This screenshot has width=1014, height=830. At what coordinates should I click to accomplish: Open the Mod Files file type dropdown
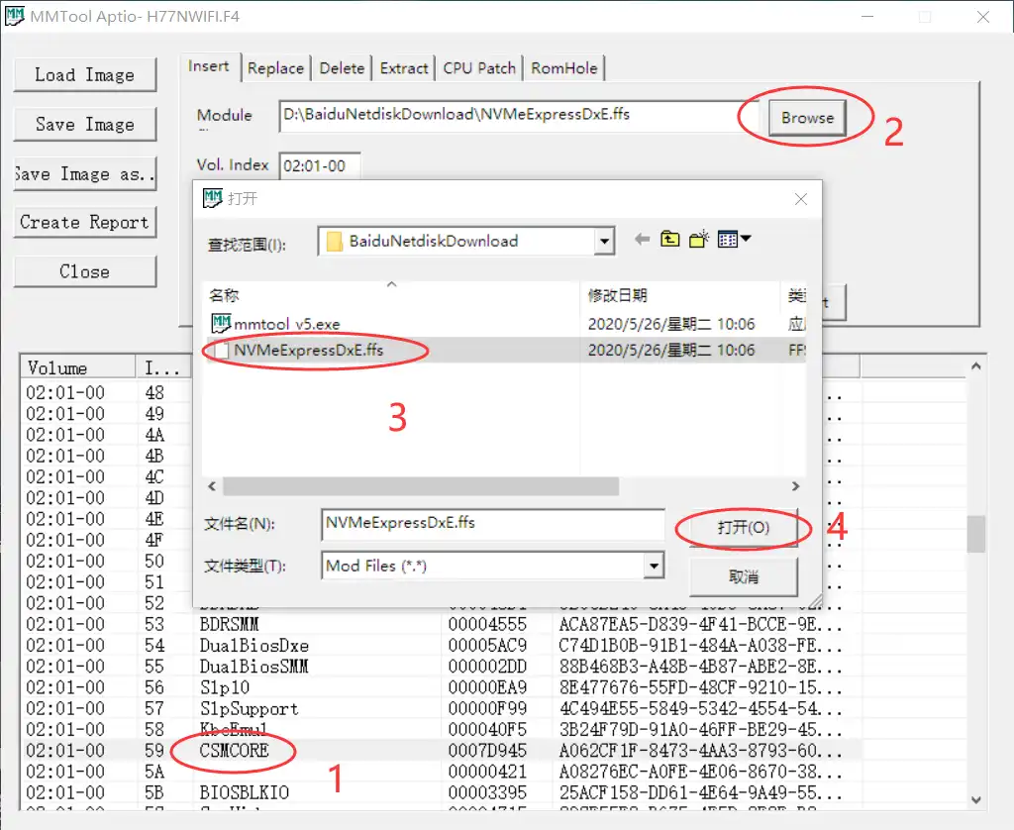[x=652, y=566]
